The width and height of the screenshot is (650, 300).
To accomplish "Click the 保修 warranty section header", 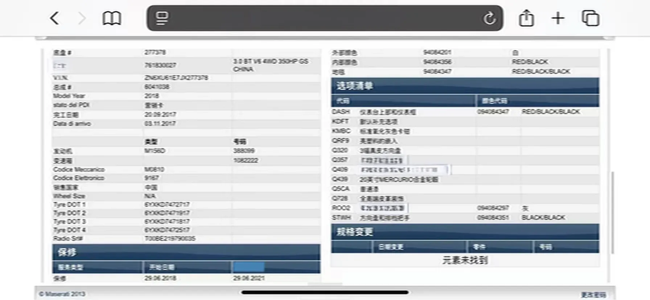I will (67, 252).
